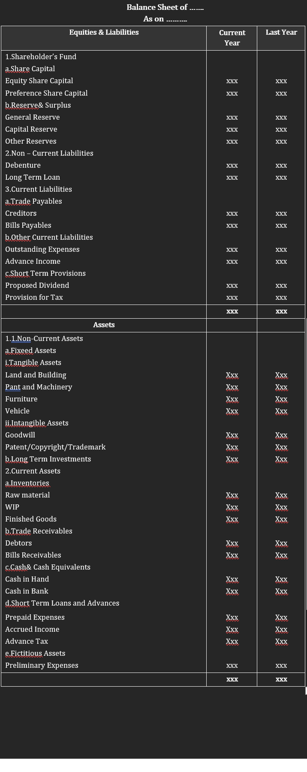Click the 'As on' date line
The width and height of the screenshot is (307, 772).
pyautogui.click(x=165, y=19)
